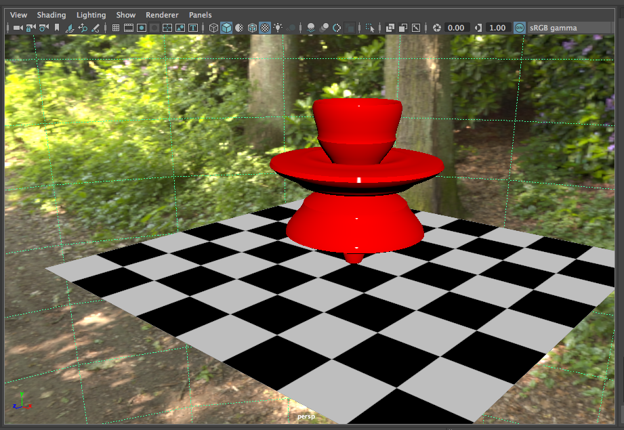Click the Bookmarks icon
624x430 pixels.
click(57, 28)
